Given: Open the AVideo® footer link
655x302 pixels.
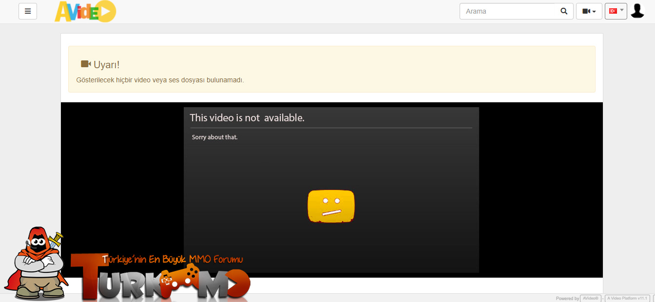Looking at the screenshot, I should point(591,298).
